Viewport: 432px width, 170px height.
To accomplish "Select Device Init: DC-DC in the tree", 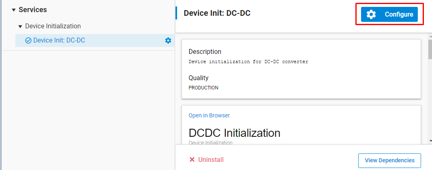I will click(x=59, y=40).
